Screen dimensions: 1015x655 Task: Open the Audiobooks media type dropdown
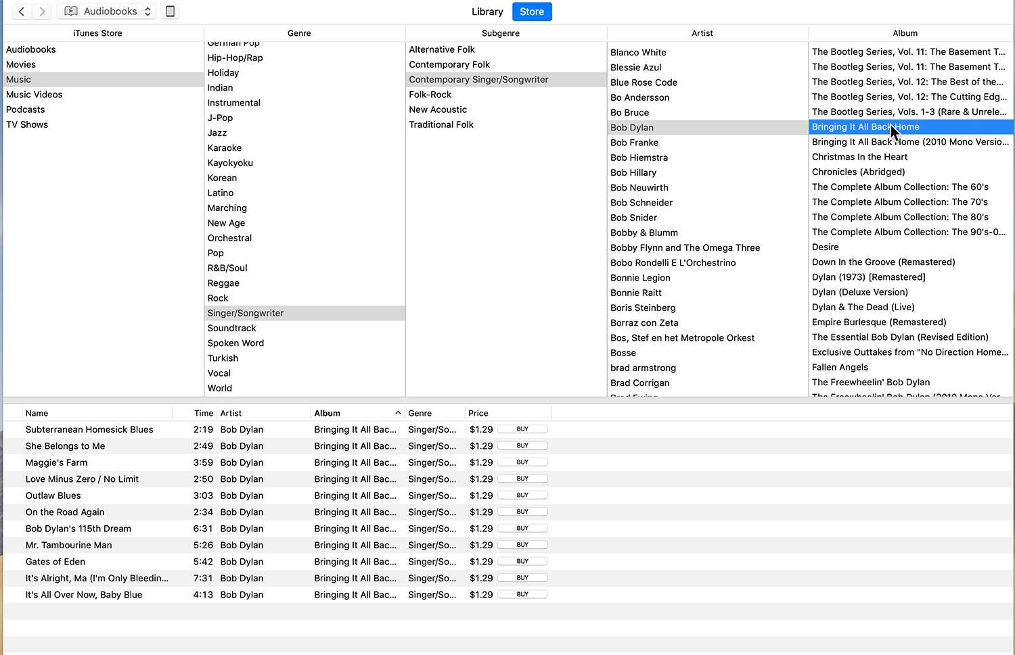(x=107, y=11)
